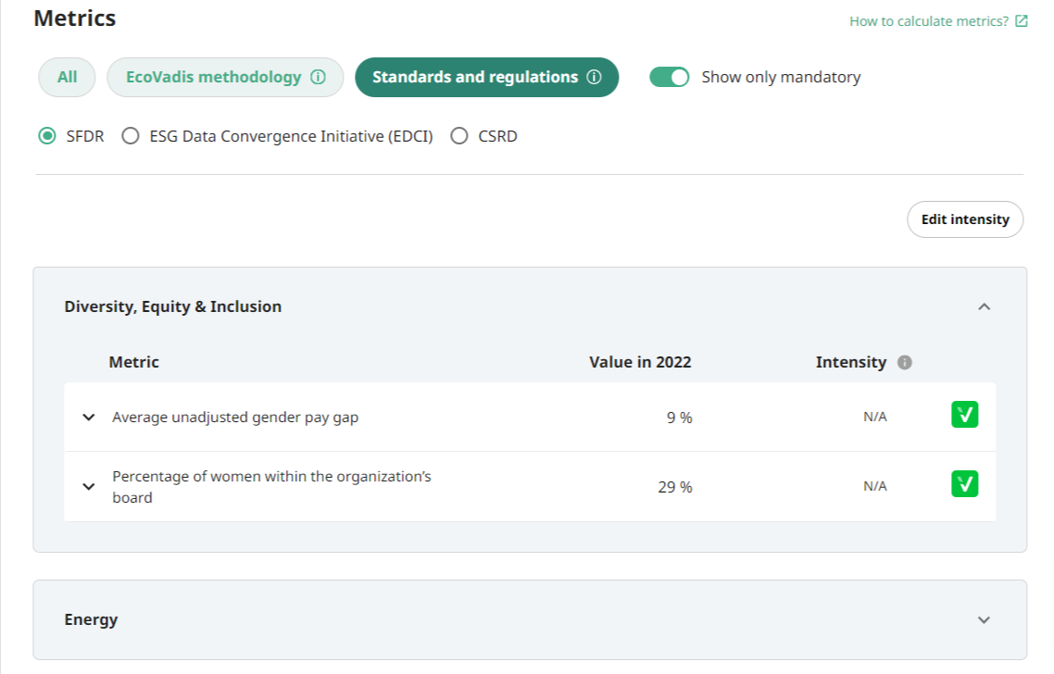Click the Metrics page heading
This screenshot has height=674, width=1054.
(x=75, y=19)
